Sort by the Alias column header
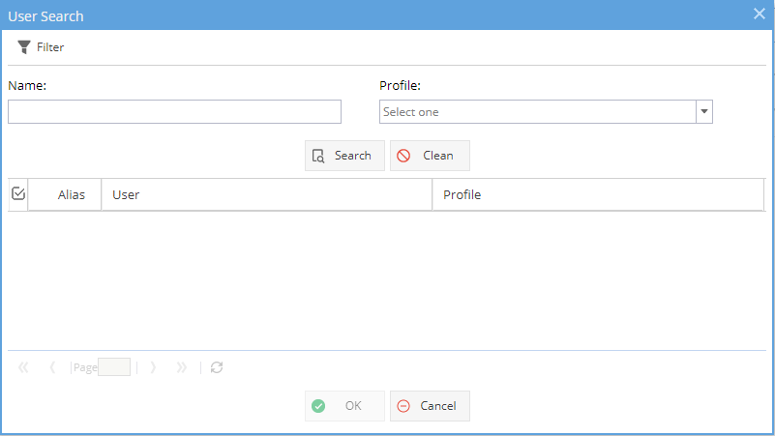Viewport: 775px width, 436px height. pos(65,194)
